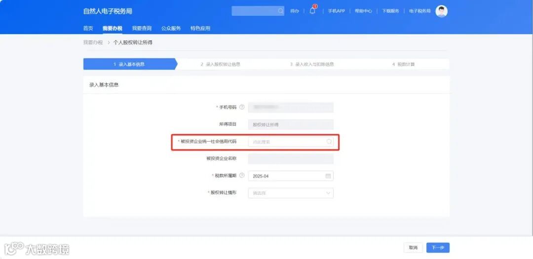Click the 税款所属期 date field

(291, 176)
